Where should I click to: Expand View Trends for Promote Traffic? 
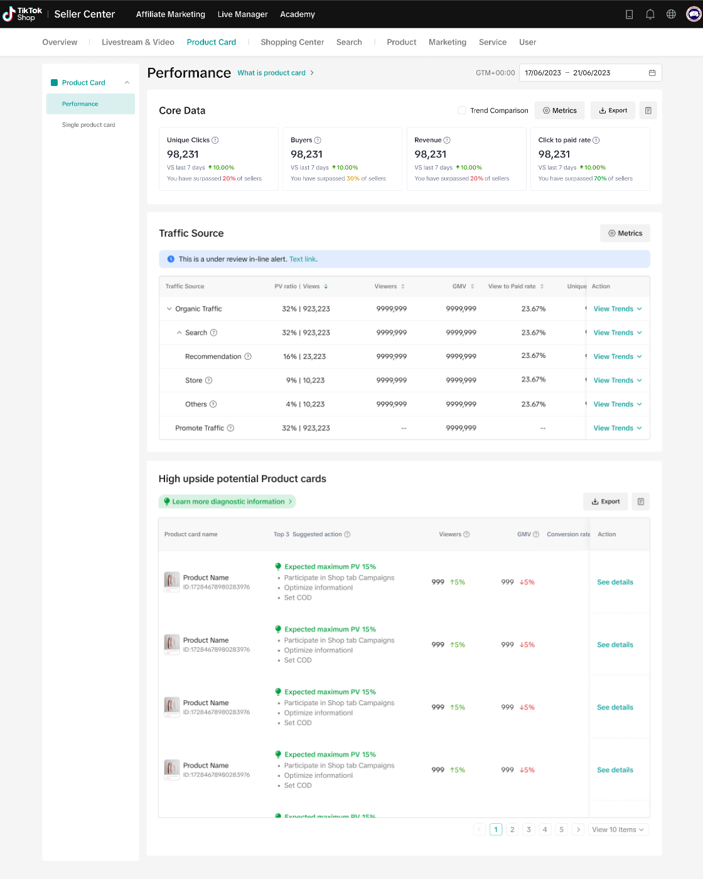coord(618,428)
